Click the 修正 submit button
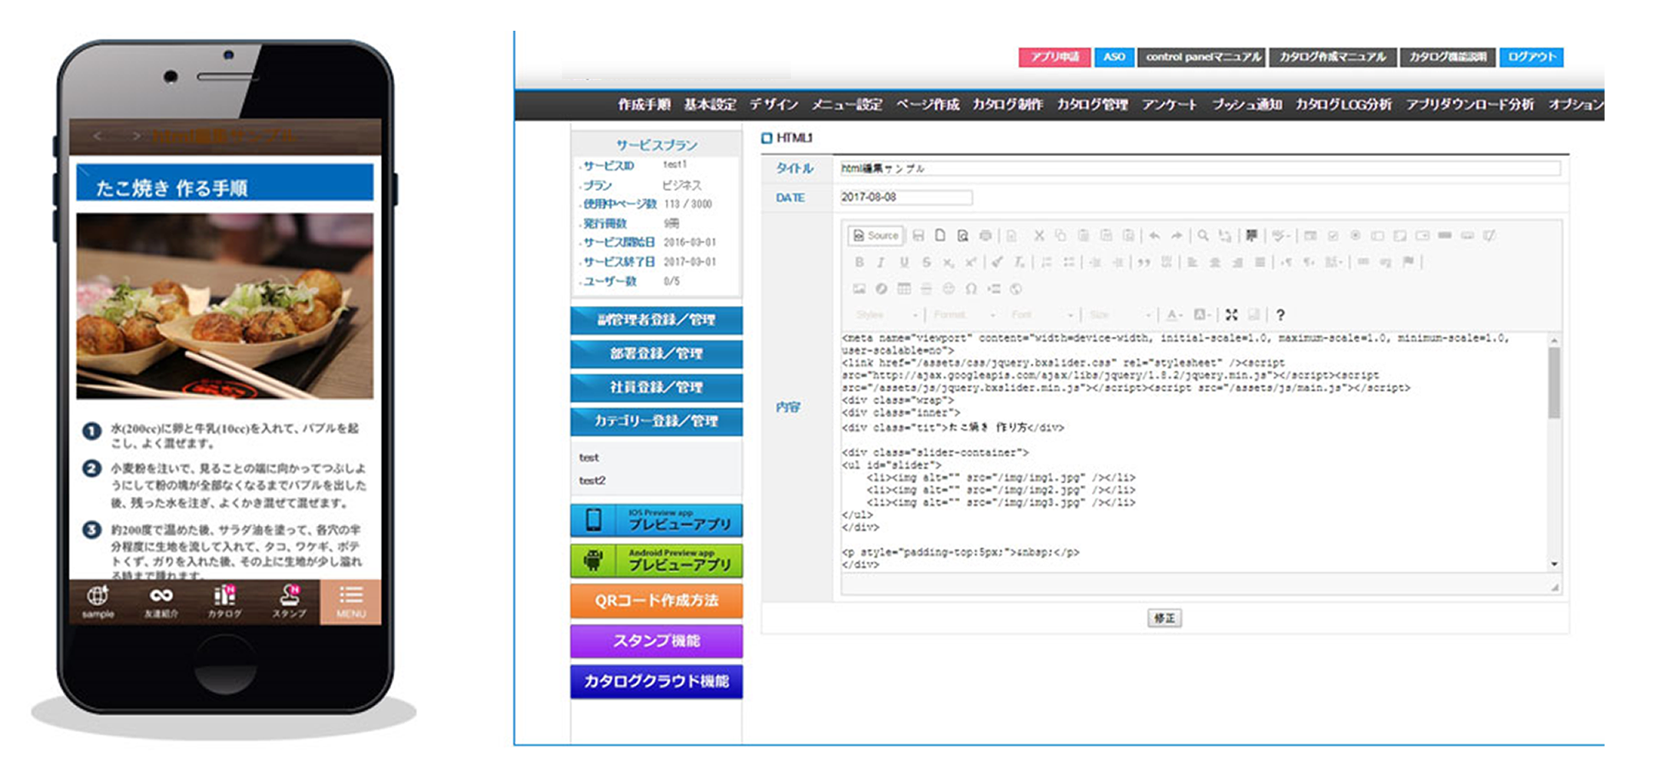Image resolution: width=1654 pixels, height=767 pixels. 1164,618
